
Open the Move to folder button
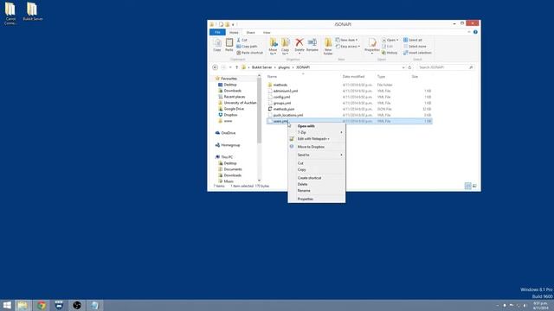click(x=274, y=46)
